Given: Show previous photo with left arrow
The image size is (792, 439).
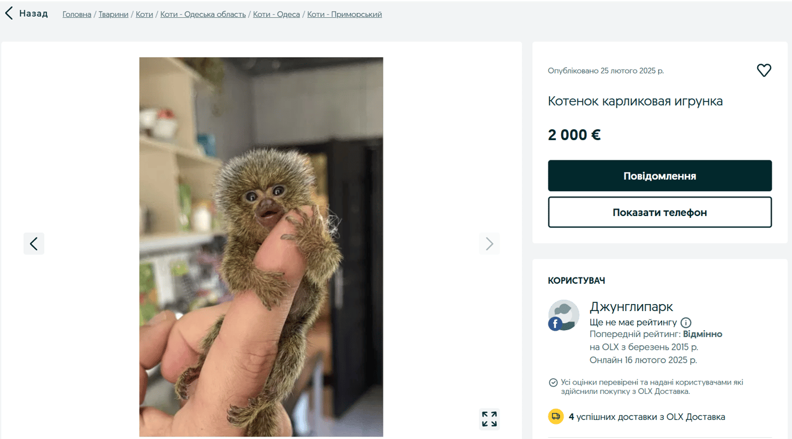Looking at the screenshot, I should tap(34, 243).
